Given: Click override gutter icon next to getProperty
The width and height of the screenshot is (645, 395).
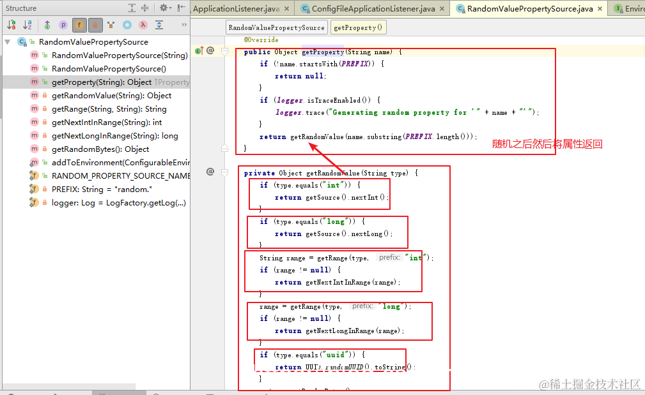Looking at the screenshot, I should tap(199, 50).
